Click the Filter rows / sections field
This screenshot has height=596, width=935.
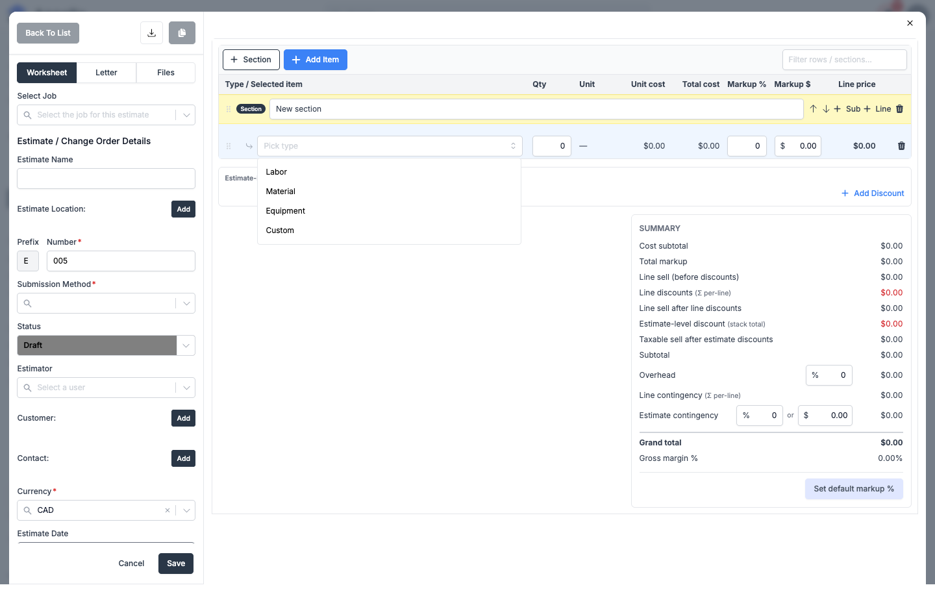coord(845,60)
